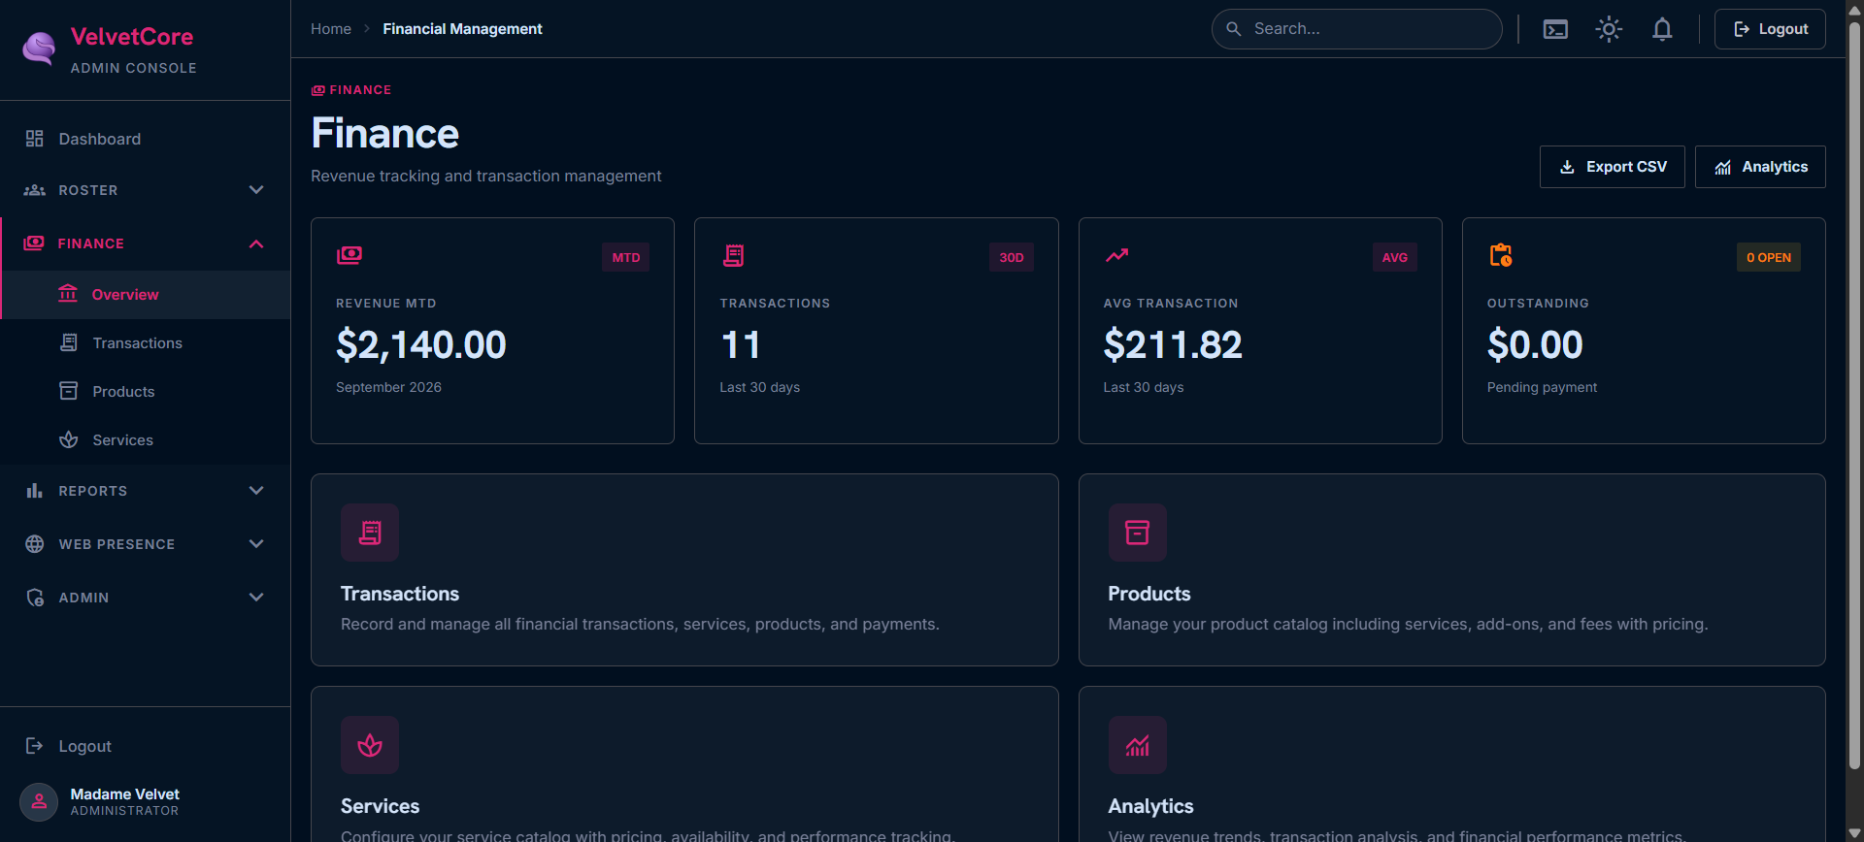The height and width of the screenshot is (842, 1864).
Task: Open the terminal console icon in header
Action: (1555, 29)
